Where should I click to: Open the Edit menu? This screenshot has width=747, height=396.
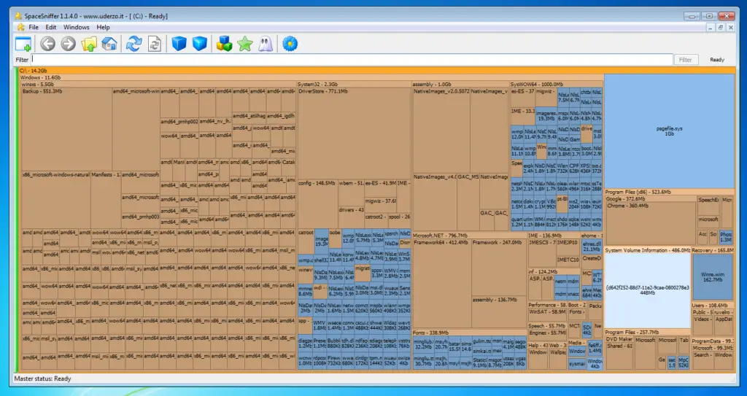(51, 28)
